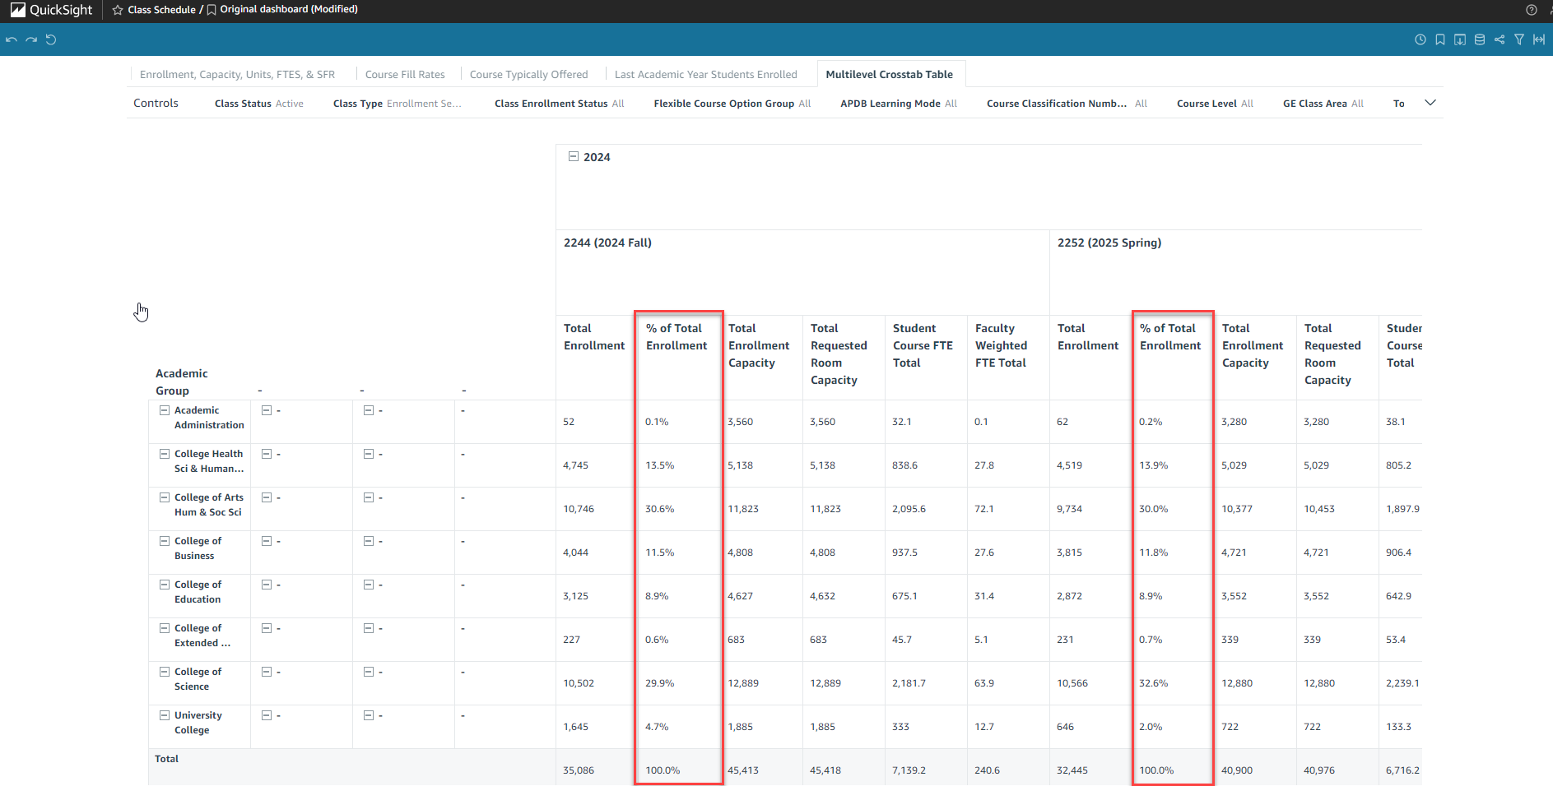Open the dataset database icon

pos(1480,39)
